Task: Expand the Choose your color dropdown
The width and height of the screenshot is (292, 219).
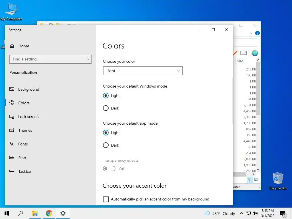Action: pyautogui.click(x=143, y=71)
